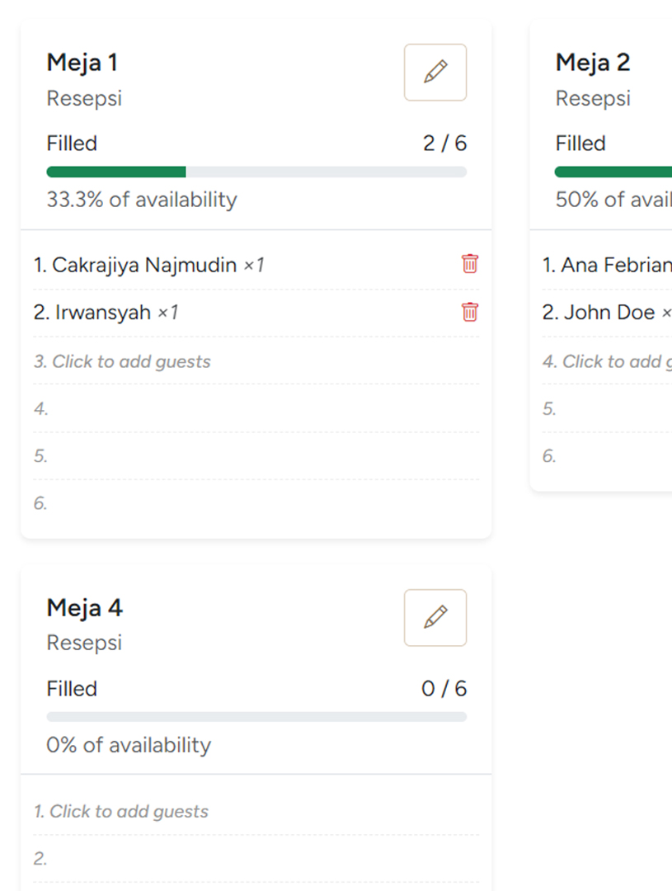The height and width of the screenshot is (891, 672).
Task: Add guests via slot 4 in Meja 2
Action: tap(607, 361)
